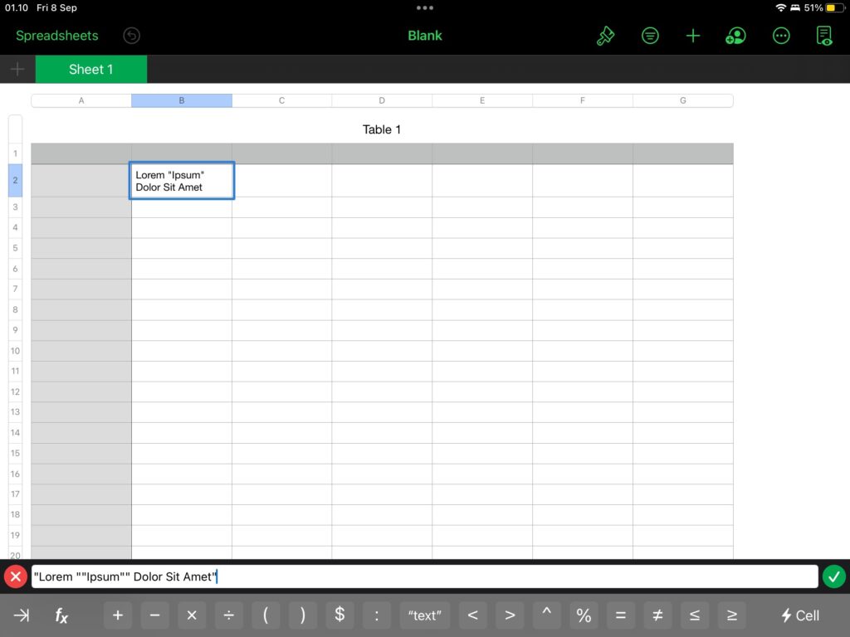
Task: Insert the "text" string token
Action: 424,615
